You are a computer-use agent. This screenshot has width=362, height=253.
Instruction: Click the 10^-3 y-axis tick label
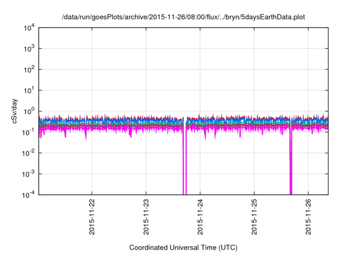tap(28, 174)
